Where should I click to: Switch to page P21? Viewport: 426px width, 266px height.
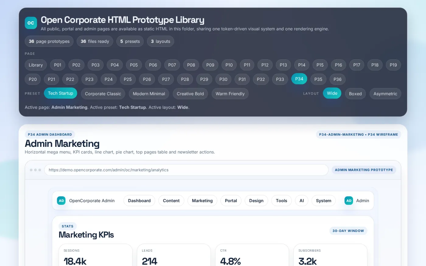point(51,79)
